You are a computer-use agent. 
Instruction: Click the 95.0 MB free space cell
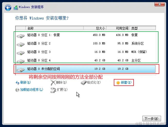click(123, 43)
